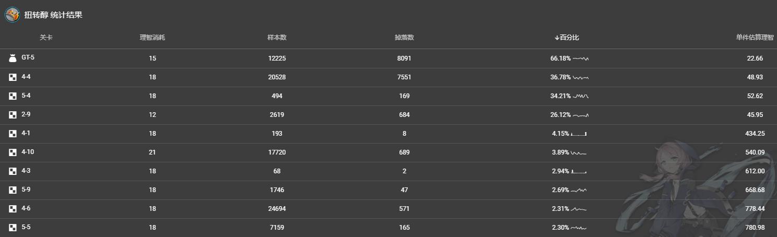Click the 4-4 stage checkered icon
This screenshot has width=777, height=237.
[13, 77]
